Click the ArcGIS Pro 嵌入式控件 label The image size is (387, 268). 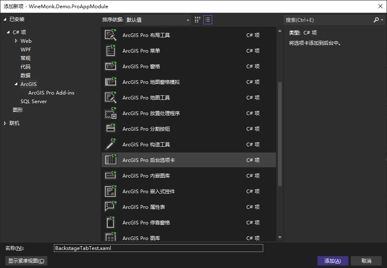click(x=148, y=191)
